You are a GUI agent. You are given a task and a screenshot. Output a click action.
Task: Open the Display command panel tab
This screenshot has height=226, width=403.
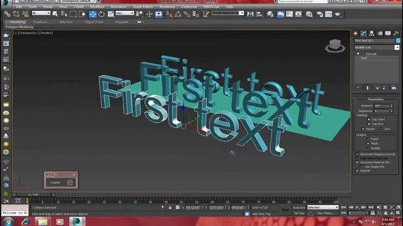[388, 33]
